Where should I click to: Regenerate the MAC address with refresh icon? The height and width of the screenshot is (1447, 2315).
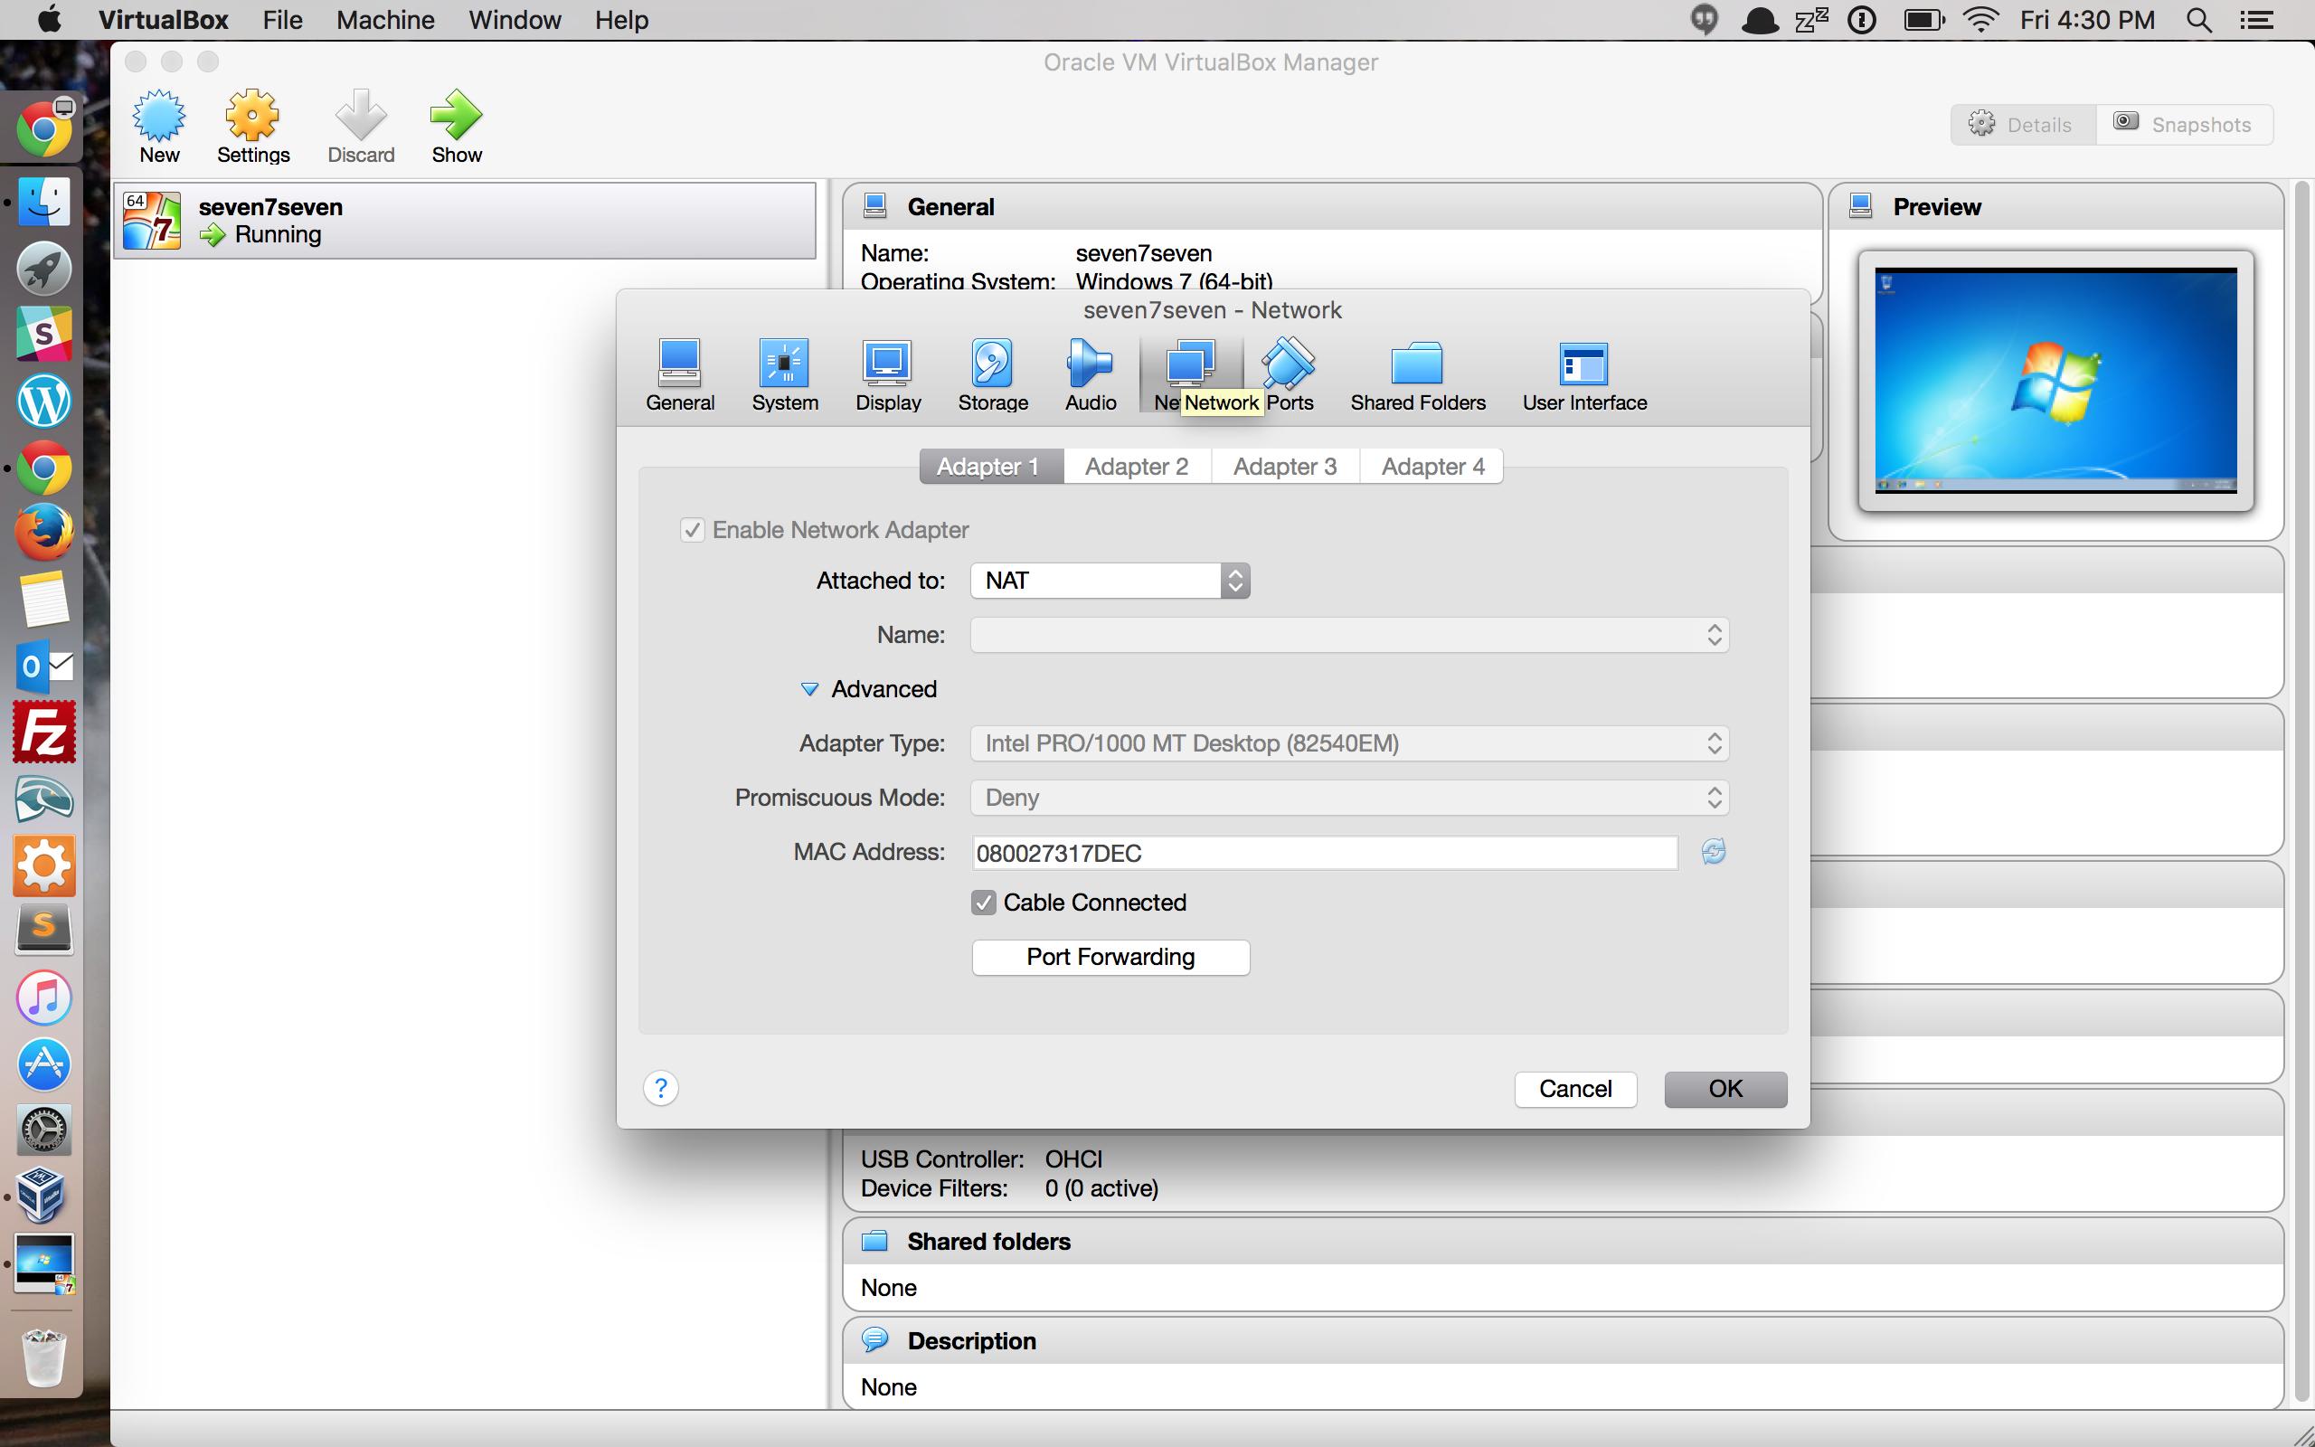click(1711, 852)
